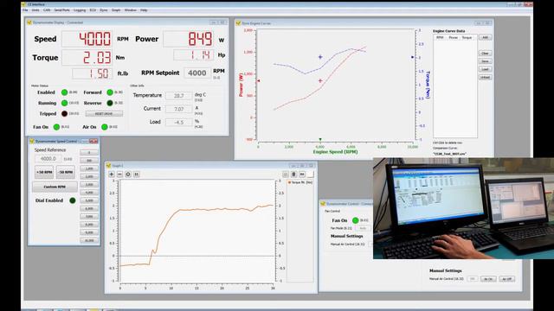Click the Torque legend entry in Graph window

[x=300, y=182]
